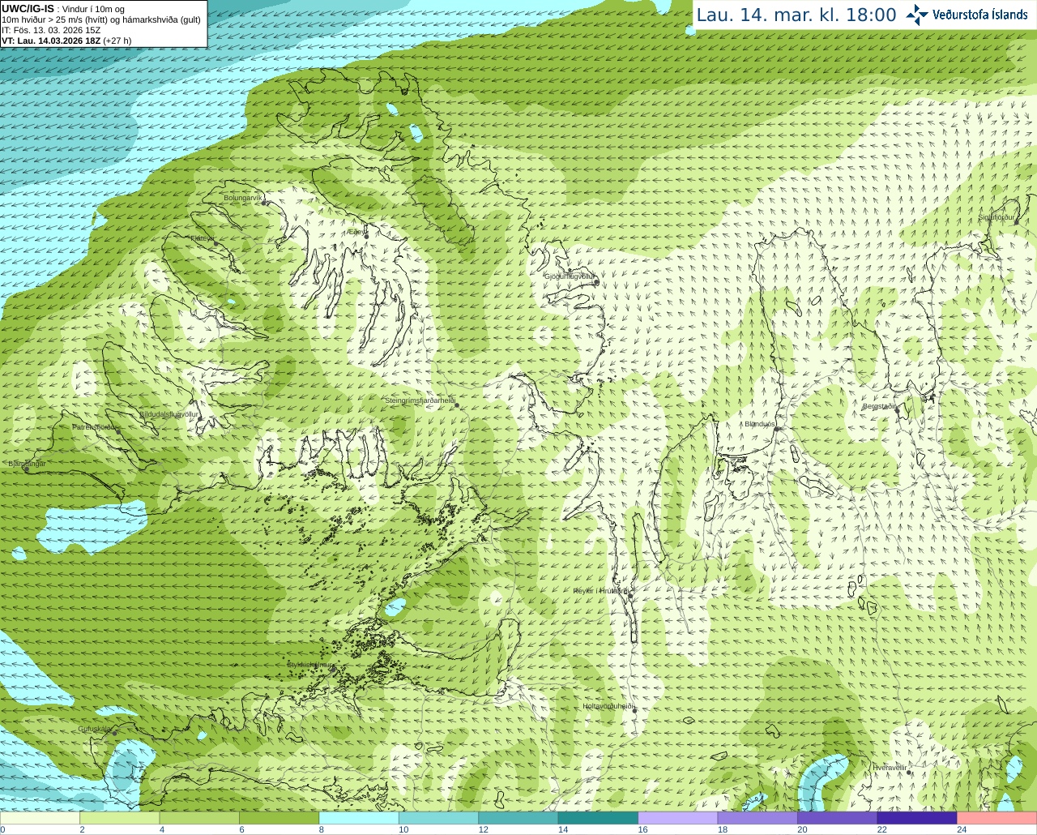Click the Patreksfjörður station label
This screenshot has height=835, width=1037.
click(x=96, y=426)
